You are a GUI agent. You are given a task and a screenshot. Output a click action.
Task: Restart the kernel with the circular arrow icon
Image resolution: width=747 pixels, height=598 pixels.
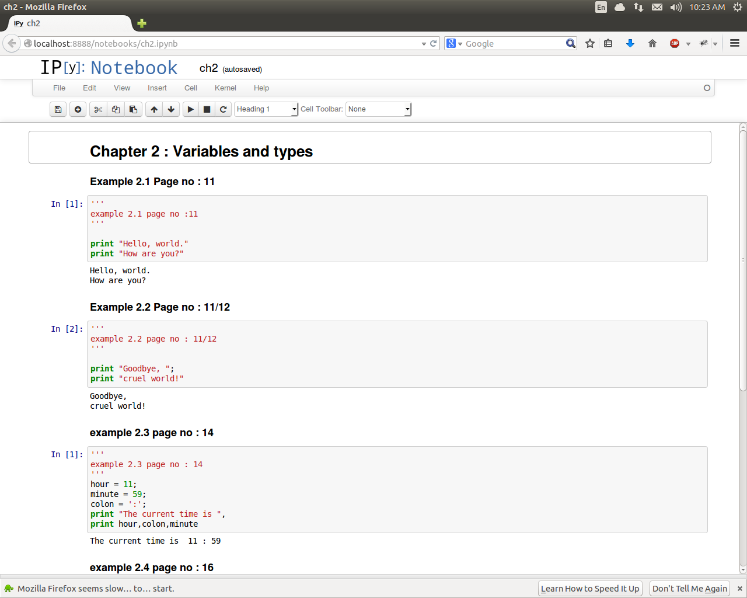[223, 109]
